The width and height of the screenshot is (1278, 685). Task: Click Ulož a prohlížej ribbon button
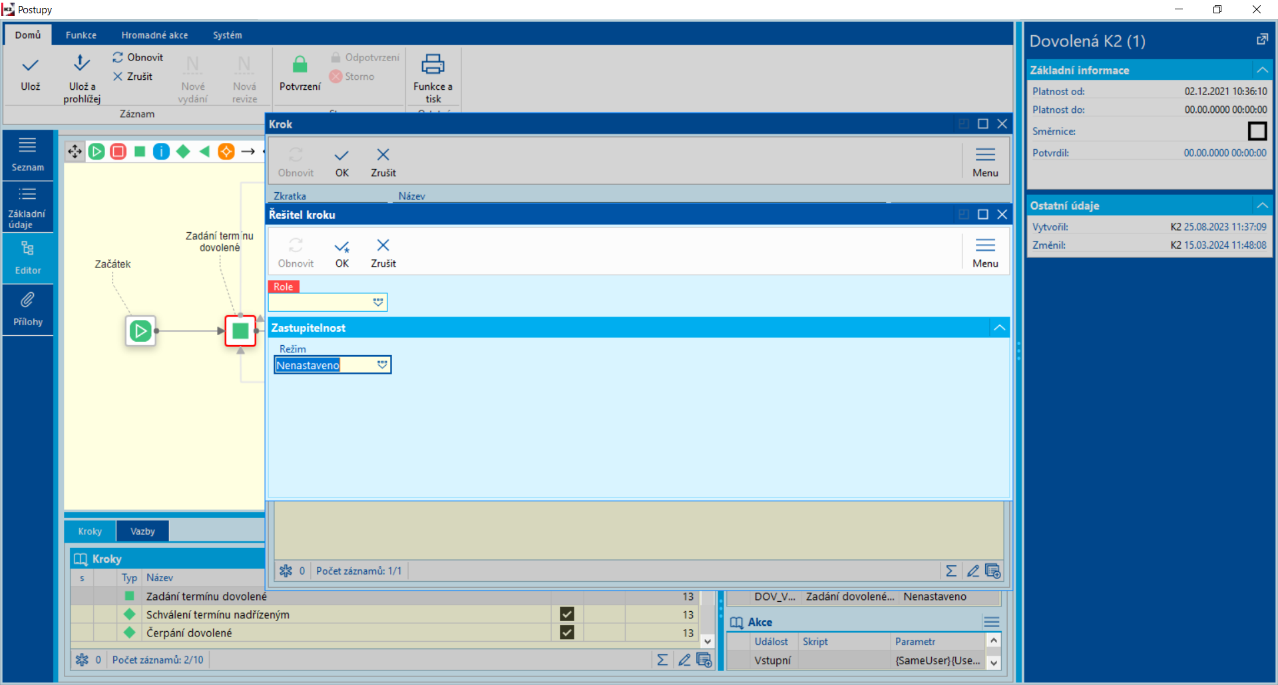[82, 78]
